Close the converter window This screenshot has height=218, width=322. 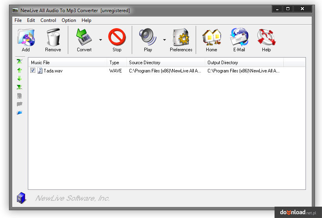(x=302, y=9)
